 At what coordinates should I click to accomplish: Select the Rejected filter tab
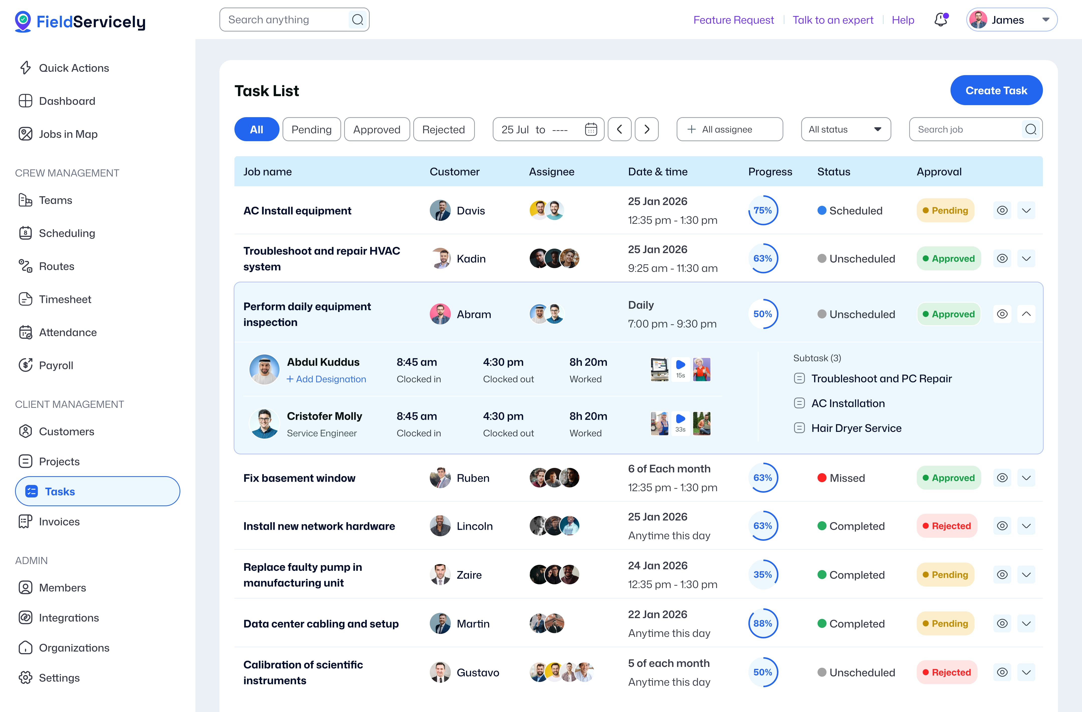pyautogui.click(x=443, y=129)
